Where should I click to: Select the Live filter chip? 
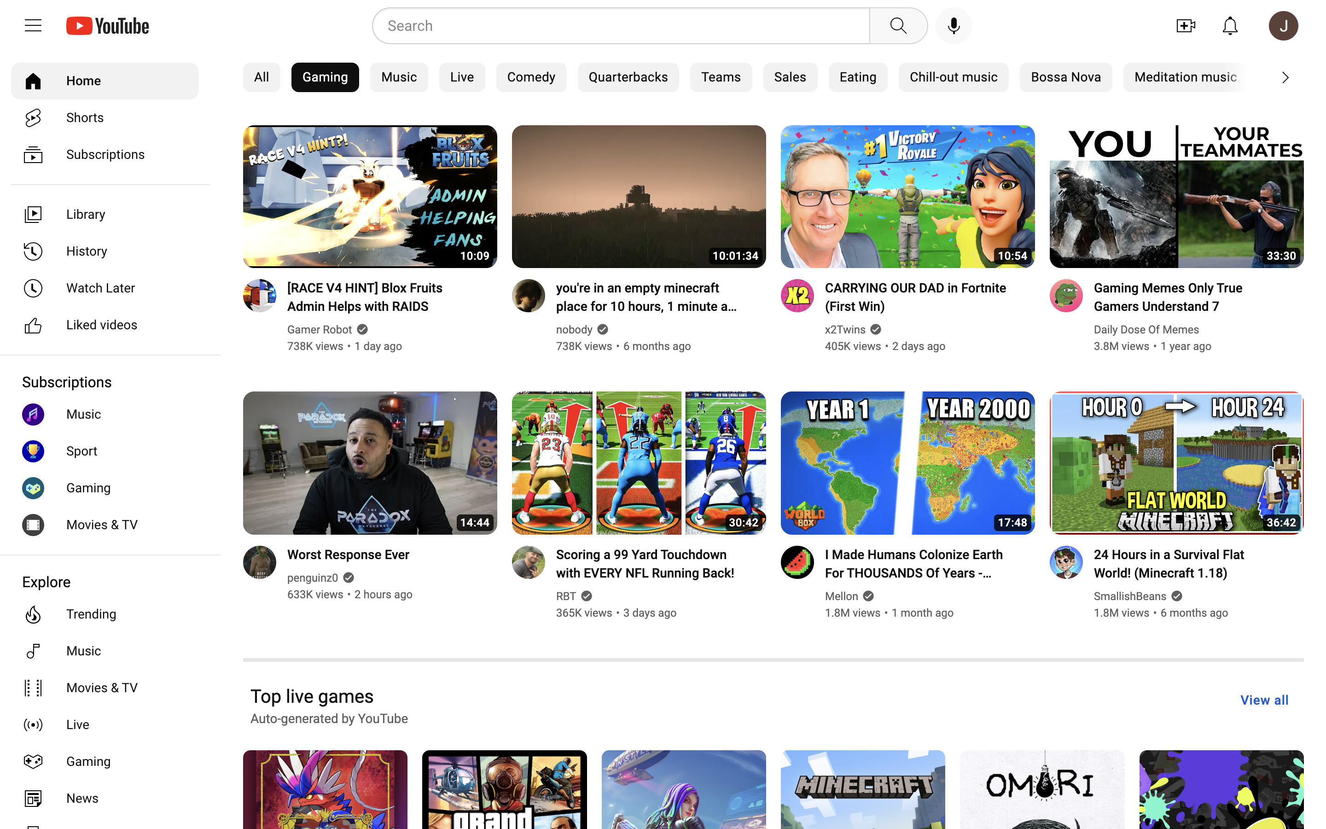pyautogui.click(x=462, y=77)
